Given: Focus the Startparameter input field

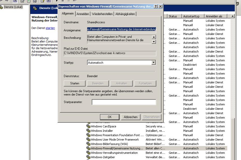Looking at the screenshot, I should [x=124, y=102].
